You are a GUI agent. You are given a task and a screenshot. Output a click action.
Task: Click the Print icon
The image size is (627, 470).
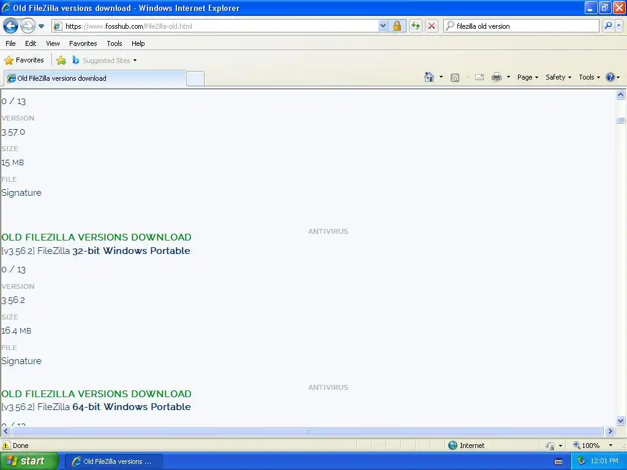(496, 77)
